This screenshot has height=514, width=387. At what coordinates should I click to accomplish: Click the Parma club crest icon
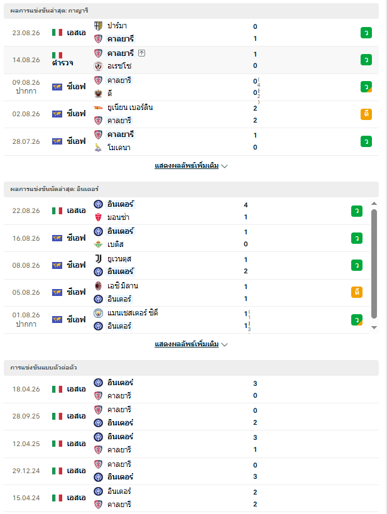[98, 26]
